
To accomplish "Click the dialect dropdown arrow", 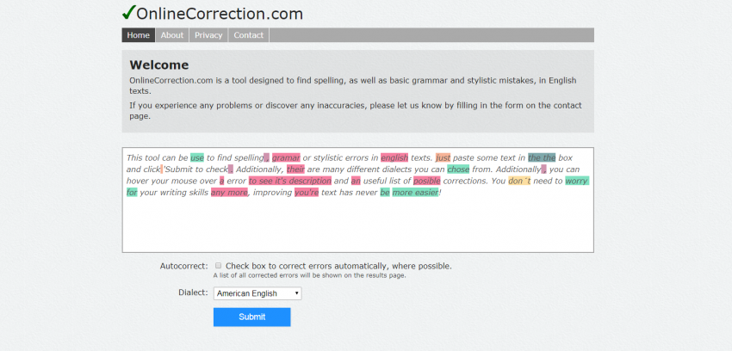I will [296, 293].
